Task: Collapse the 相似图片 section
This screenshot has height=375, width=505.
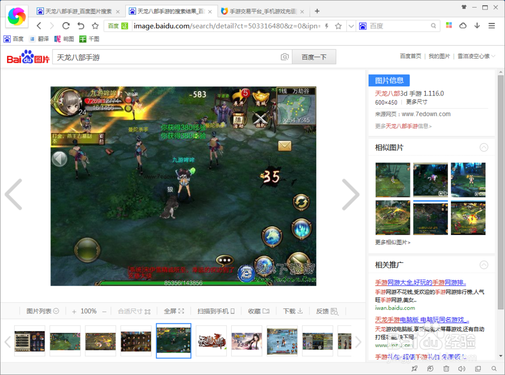Action: coord(484,148)
